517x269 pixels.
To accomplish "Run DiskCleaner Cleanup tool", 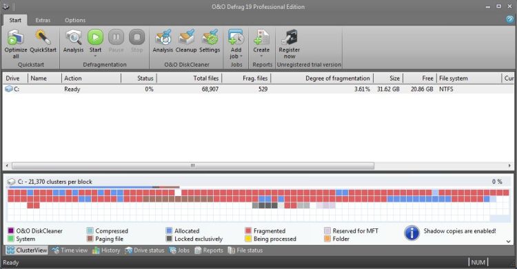I will point(186,37).
